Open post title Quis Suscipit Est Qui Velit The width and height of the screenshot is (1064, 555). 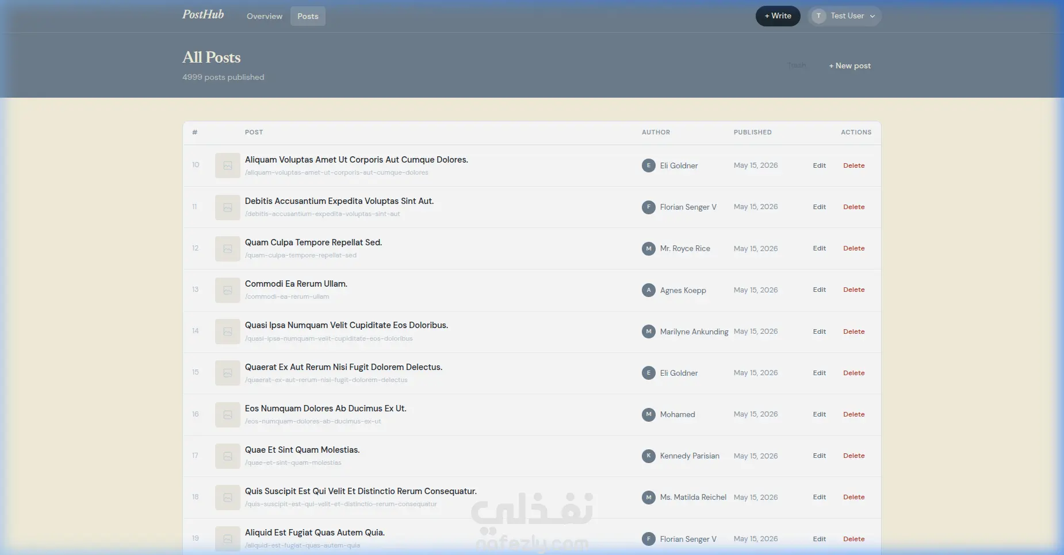click(x=361, y=491)
